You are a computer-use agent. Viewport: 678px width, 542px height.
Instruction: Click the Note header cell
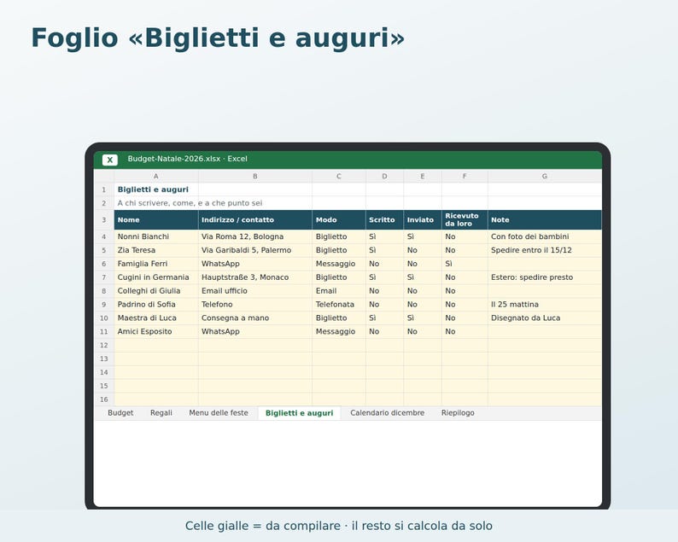pos(545,219)
